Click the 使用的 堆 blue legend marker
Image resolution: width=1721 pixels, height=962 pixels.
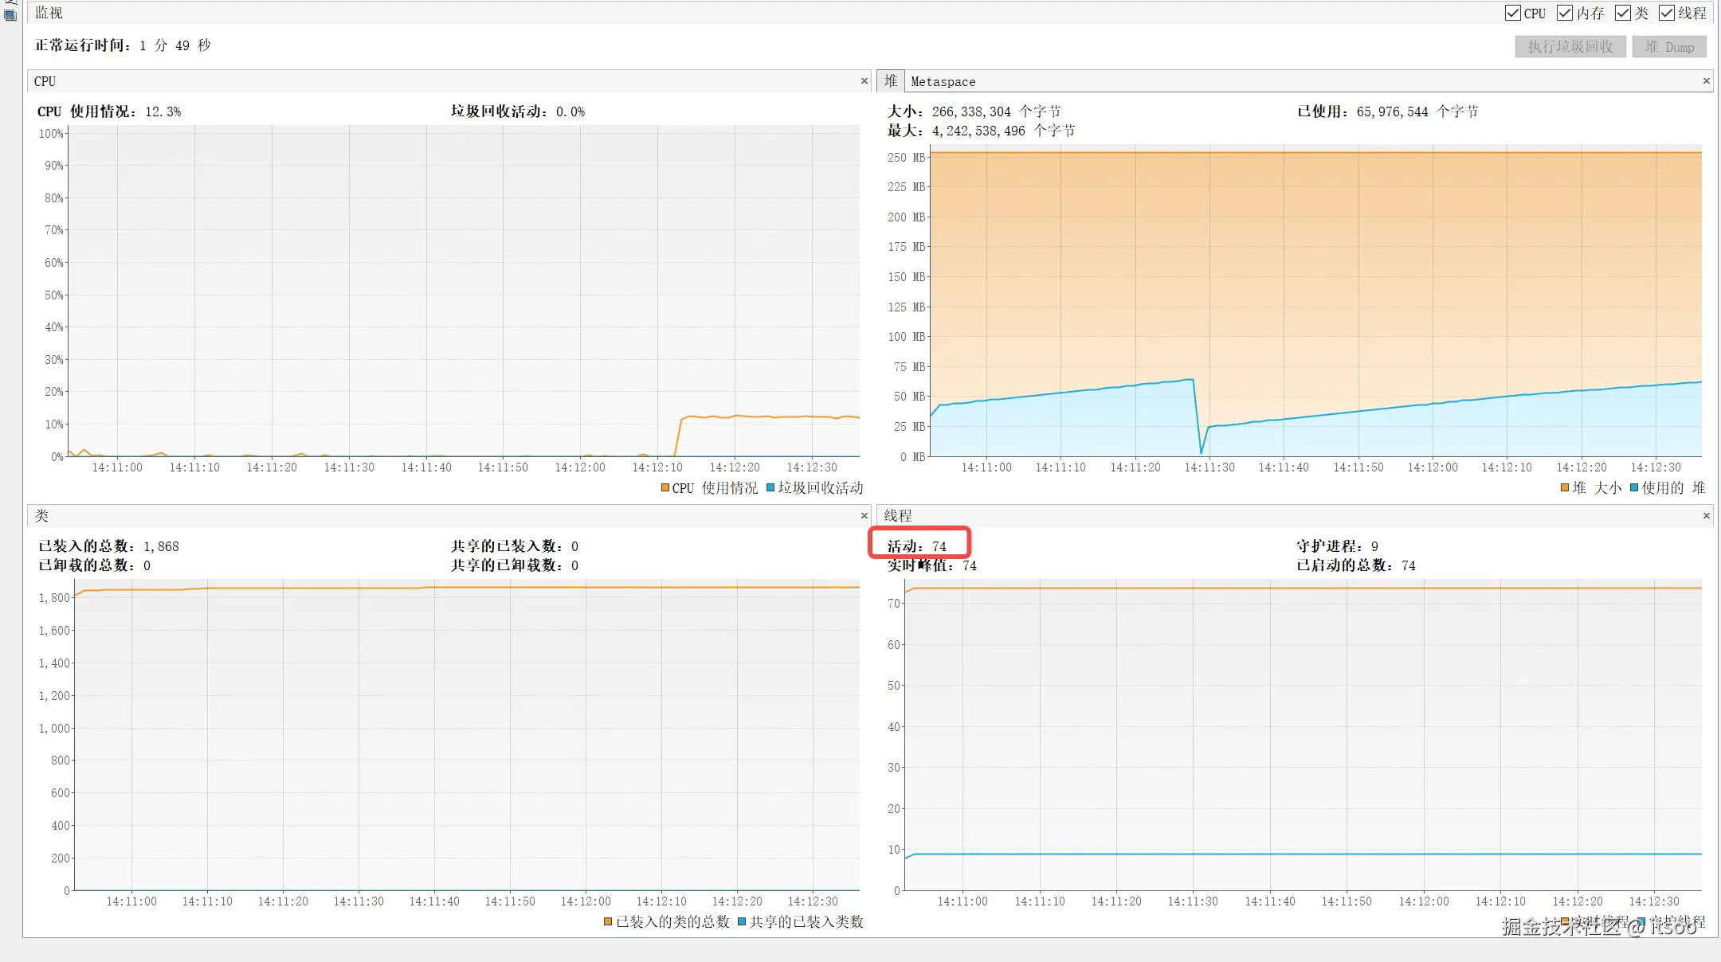pos(1634,488)
